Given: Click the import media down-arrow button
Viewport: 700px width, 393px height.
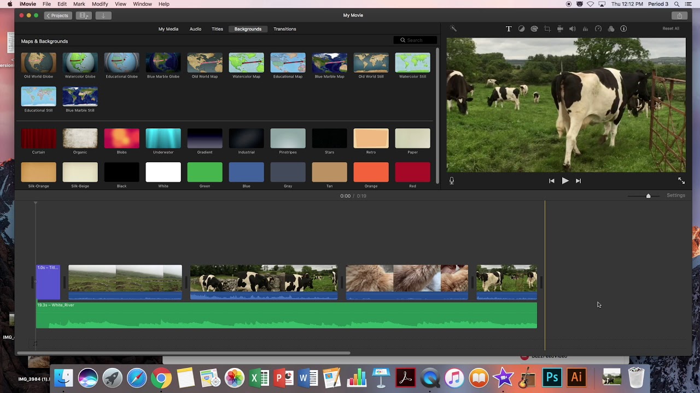Looking at the screenshot, I should pos(103,16).
